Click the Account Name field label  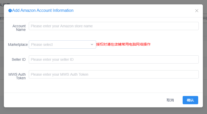[x=19, y=28]
